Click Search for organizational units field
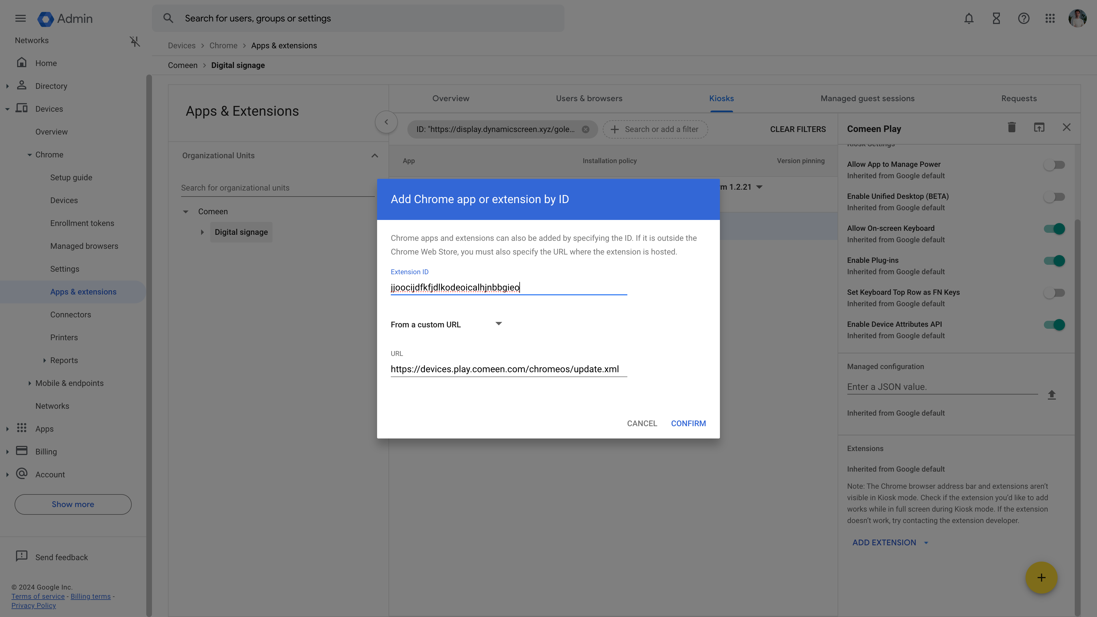The image size is (1097, 617). coord(278,188)
